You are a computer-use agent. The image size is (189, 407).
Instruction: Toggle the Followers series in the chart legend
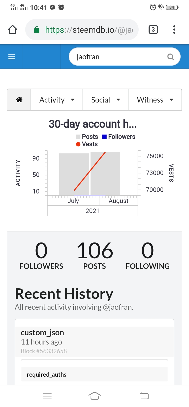coord(119,137)
